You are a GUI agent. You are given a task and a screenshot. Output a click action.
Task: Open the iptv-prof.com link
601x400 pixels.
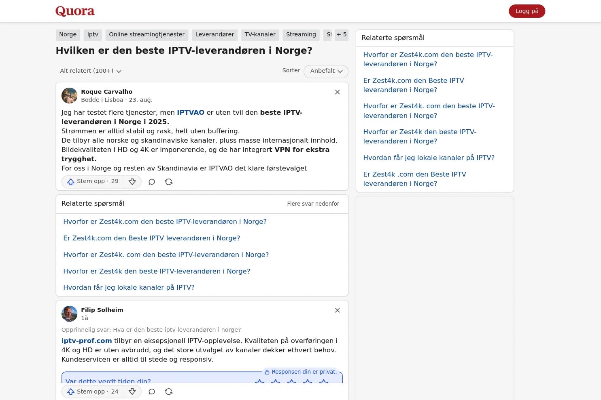pyautogui.click(x=87, y=341)
